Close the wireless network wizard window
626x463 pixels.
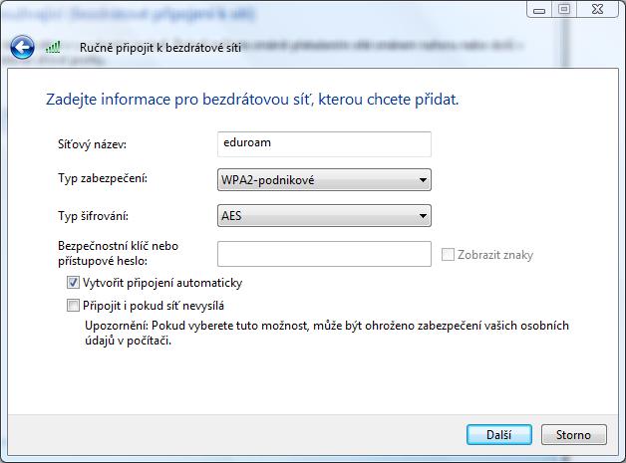(599, 8)
